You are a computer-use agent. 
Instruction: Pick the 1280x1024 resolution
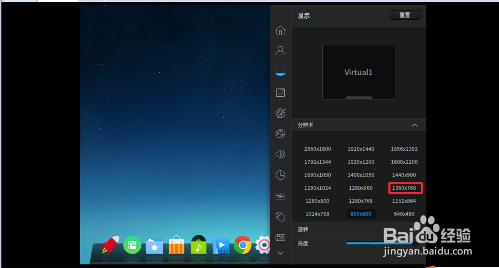(x=317, y=188)
